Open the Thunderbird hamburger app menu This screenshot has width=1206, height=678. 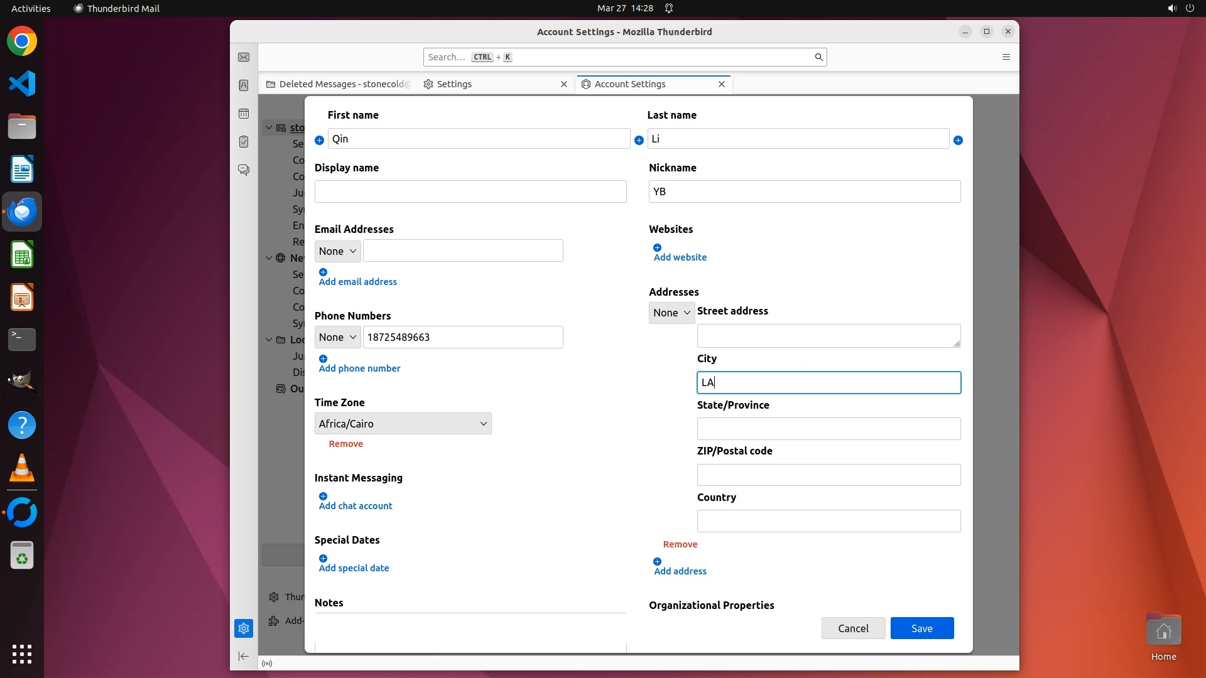click(1006, 57)
